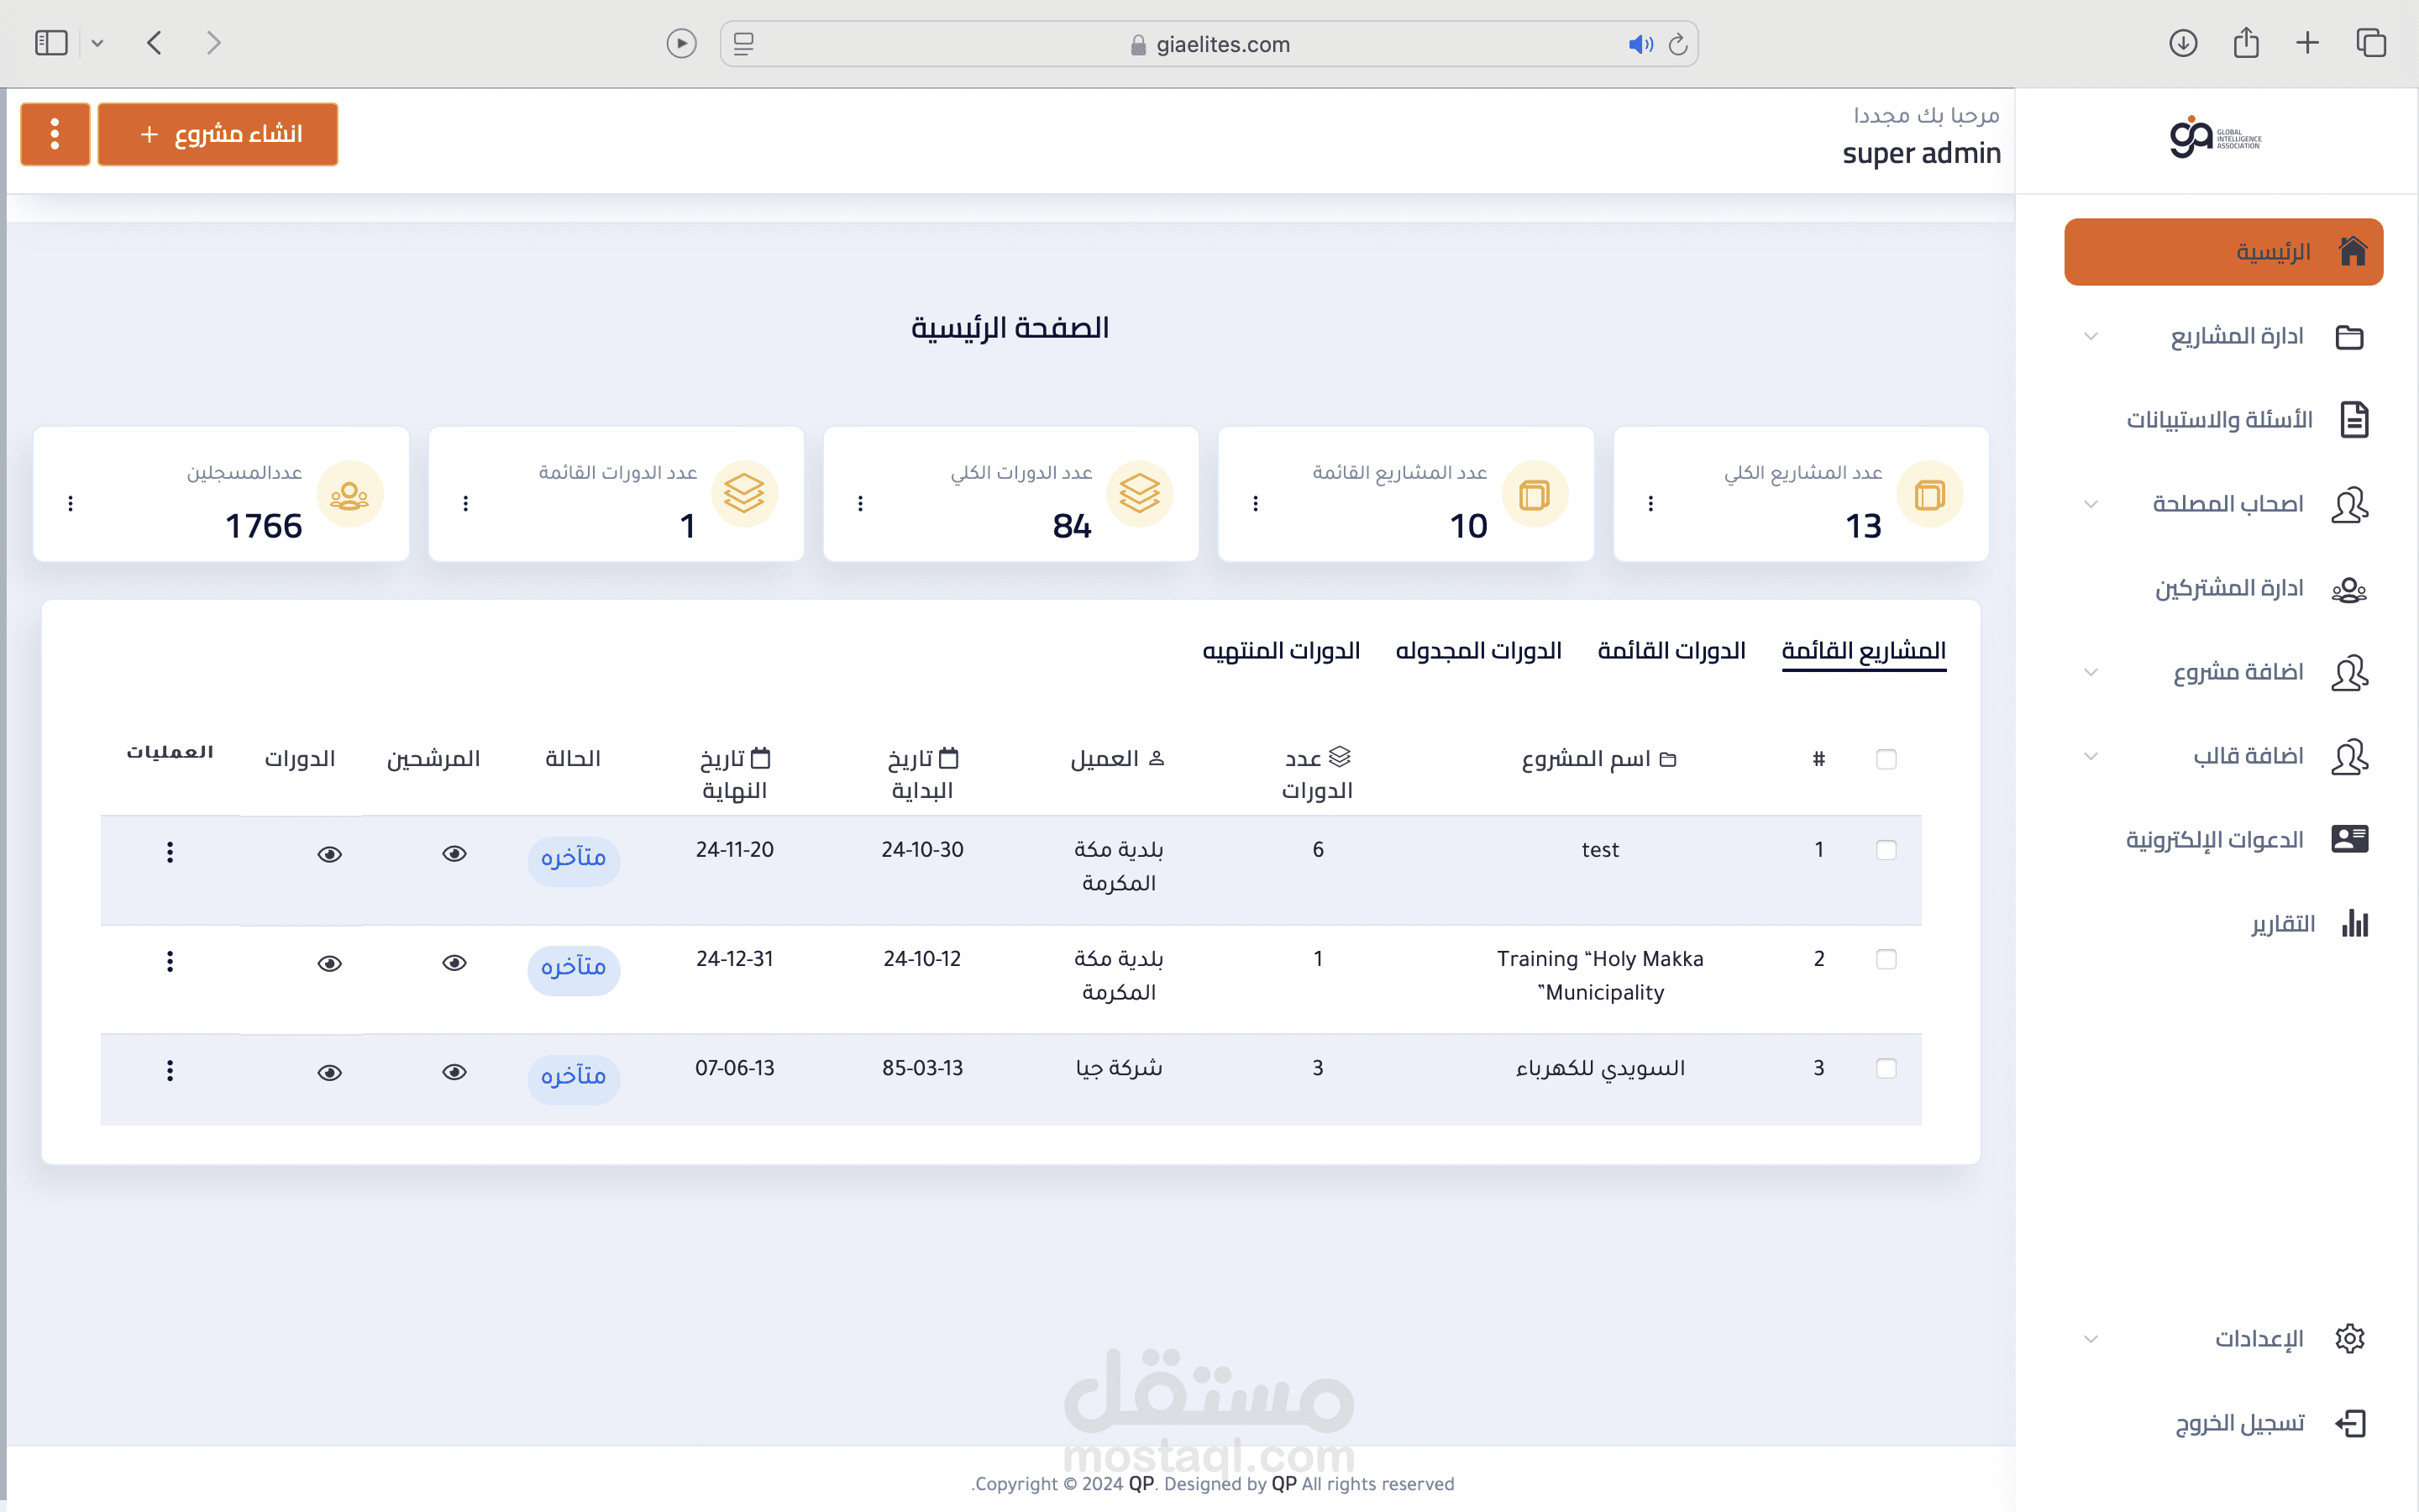Show candidates via eye icon on test row
2419x1512 pixels.
click(456, 853)
